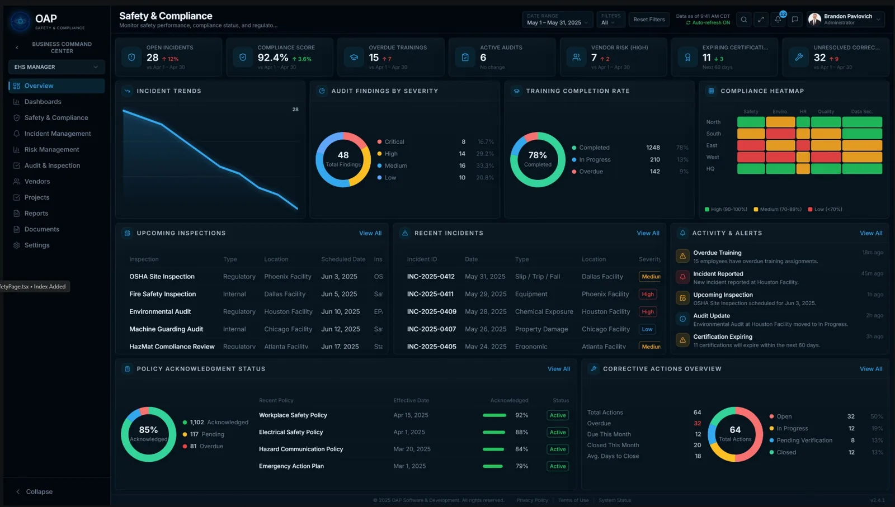
Task: Click back chevron beside Business Command Center
Action: coord(17,48)
